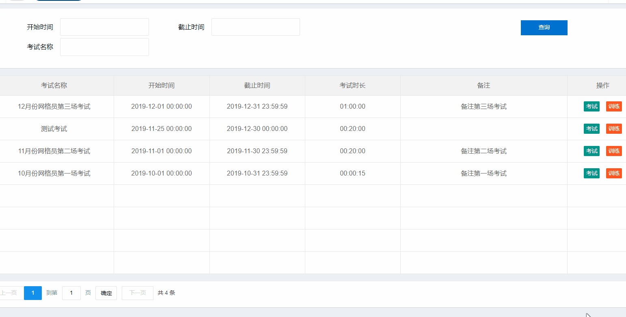The image size is (626, 317).
Task: Click 考试 button for 测试考试 row
Action: click(x=591, y=129)
